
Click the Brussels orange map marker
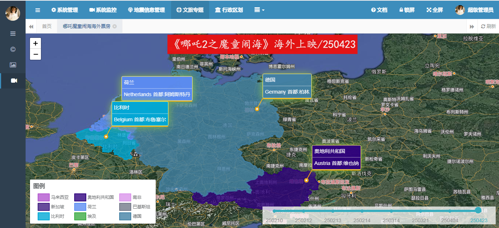(106, 137)
